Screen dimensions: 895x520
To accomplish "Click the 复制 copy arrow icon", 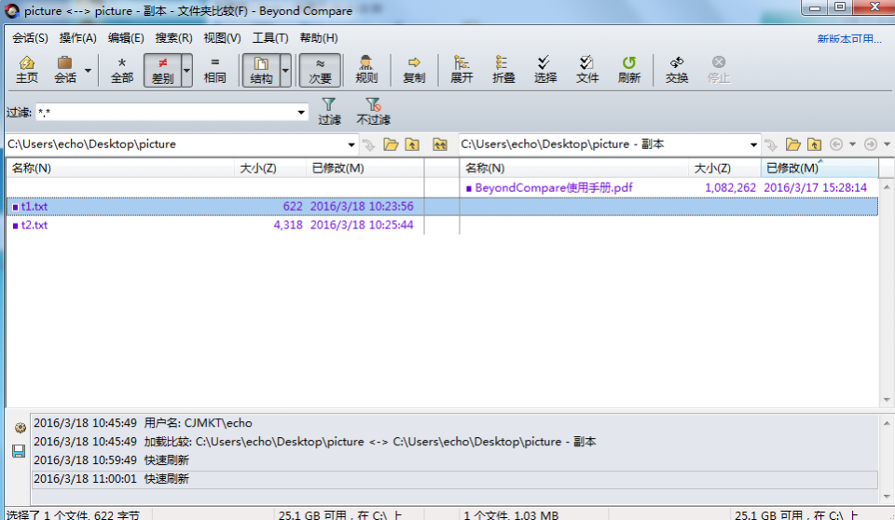I will pyautogui.click(x=414, y=70).
